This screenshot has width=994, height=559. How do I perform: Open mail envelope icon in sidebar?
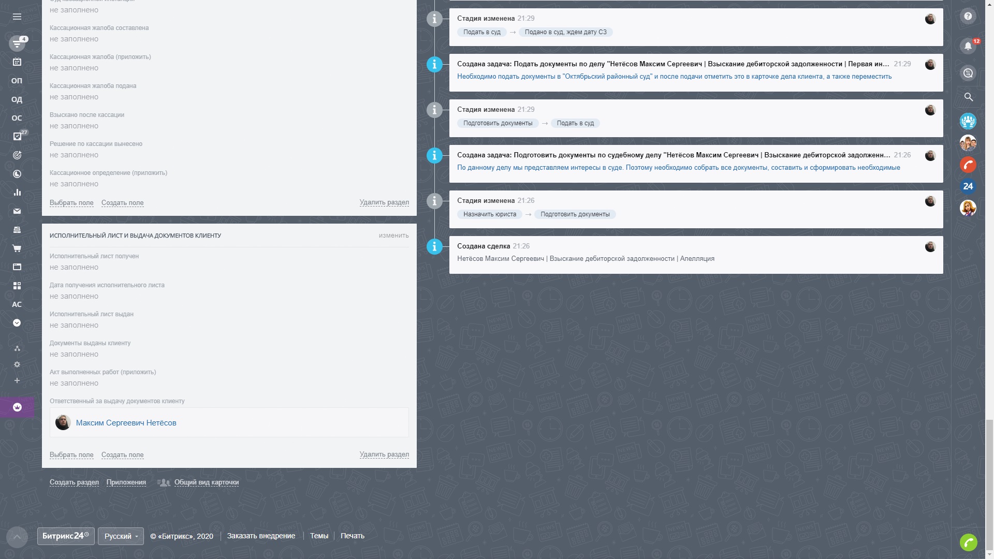[x=17, y=211]
